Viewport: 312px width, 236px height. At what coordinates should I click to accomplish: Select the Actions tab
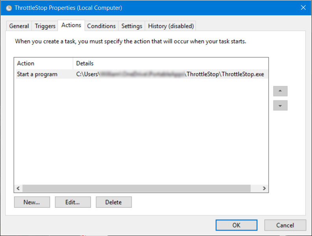[x=71, y=25]
